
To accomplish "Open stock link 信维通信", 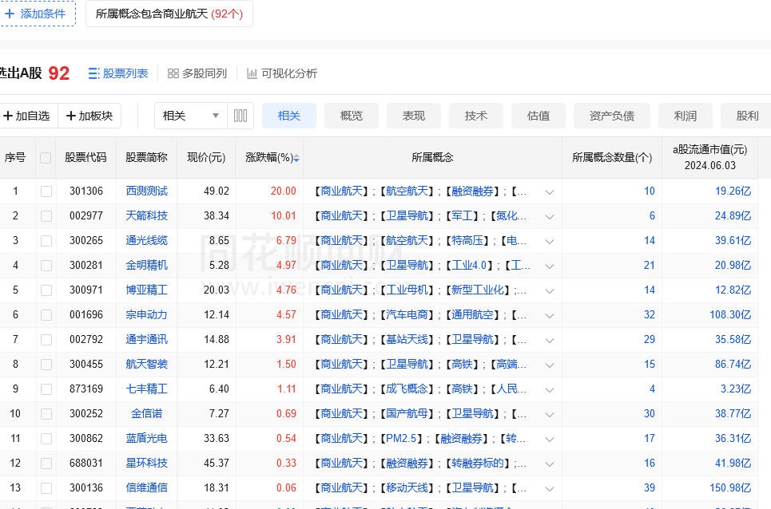I will 146,487.
